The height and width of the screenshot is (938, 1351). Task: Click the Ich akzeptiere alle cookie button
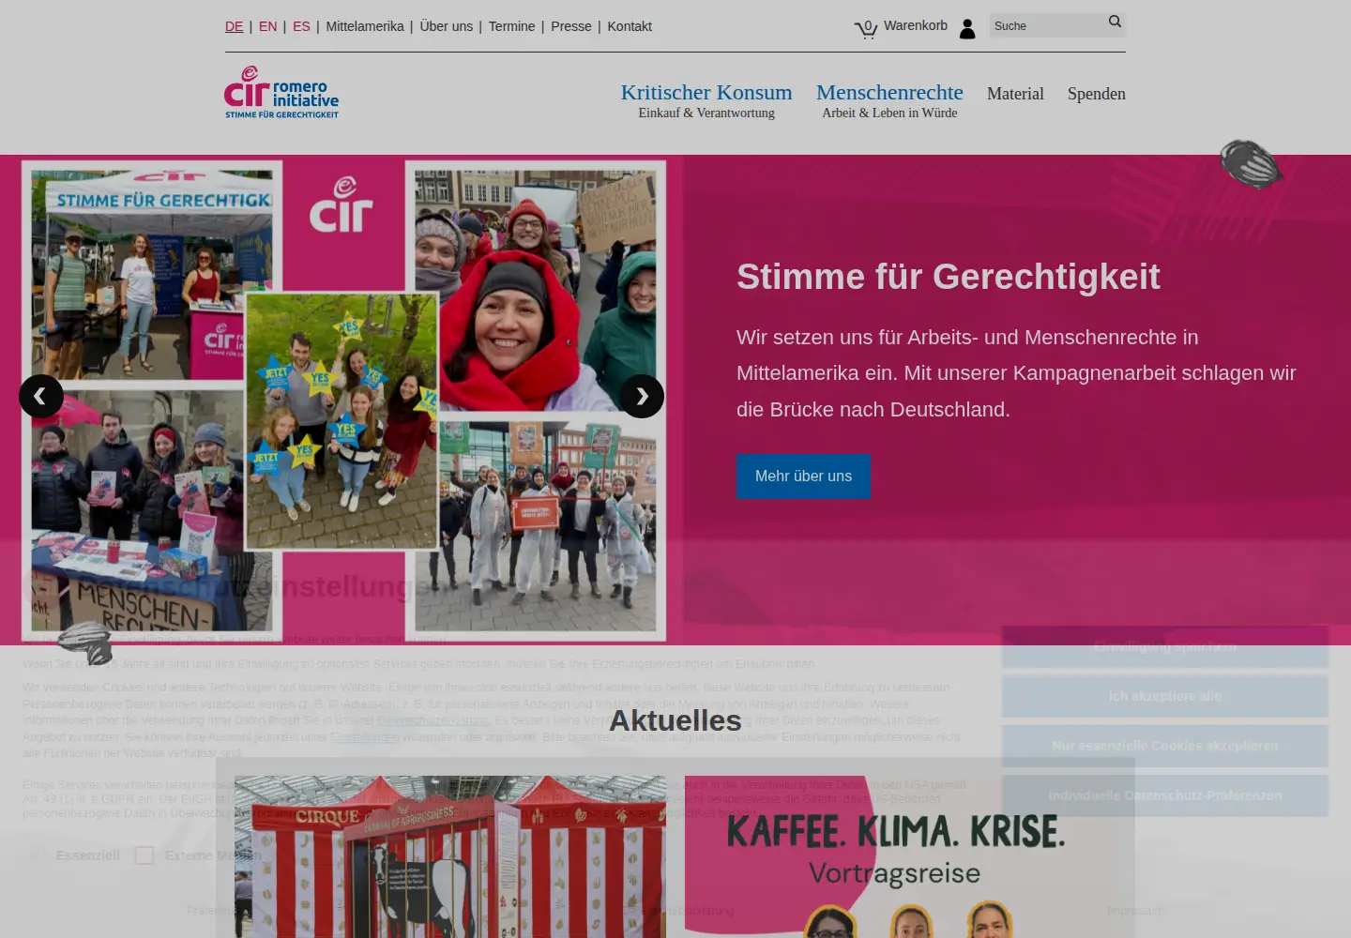click(1165, 696)
